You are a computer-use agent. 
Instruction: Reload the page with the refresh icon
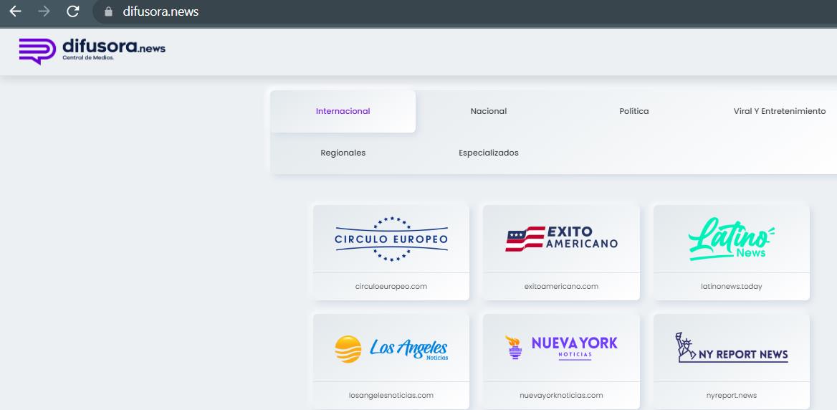72,11
